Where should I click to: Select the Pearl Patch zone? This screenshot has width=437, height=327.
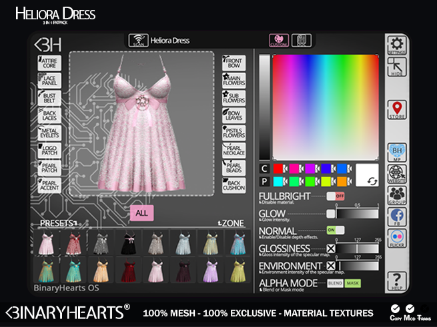coord(49,168)
